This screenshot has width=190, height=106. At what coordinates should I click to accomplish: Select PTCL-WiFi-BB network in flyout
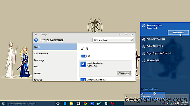(165, 61)
